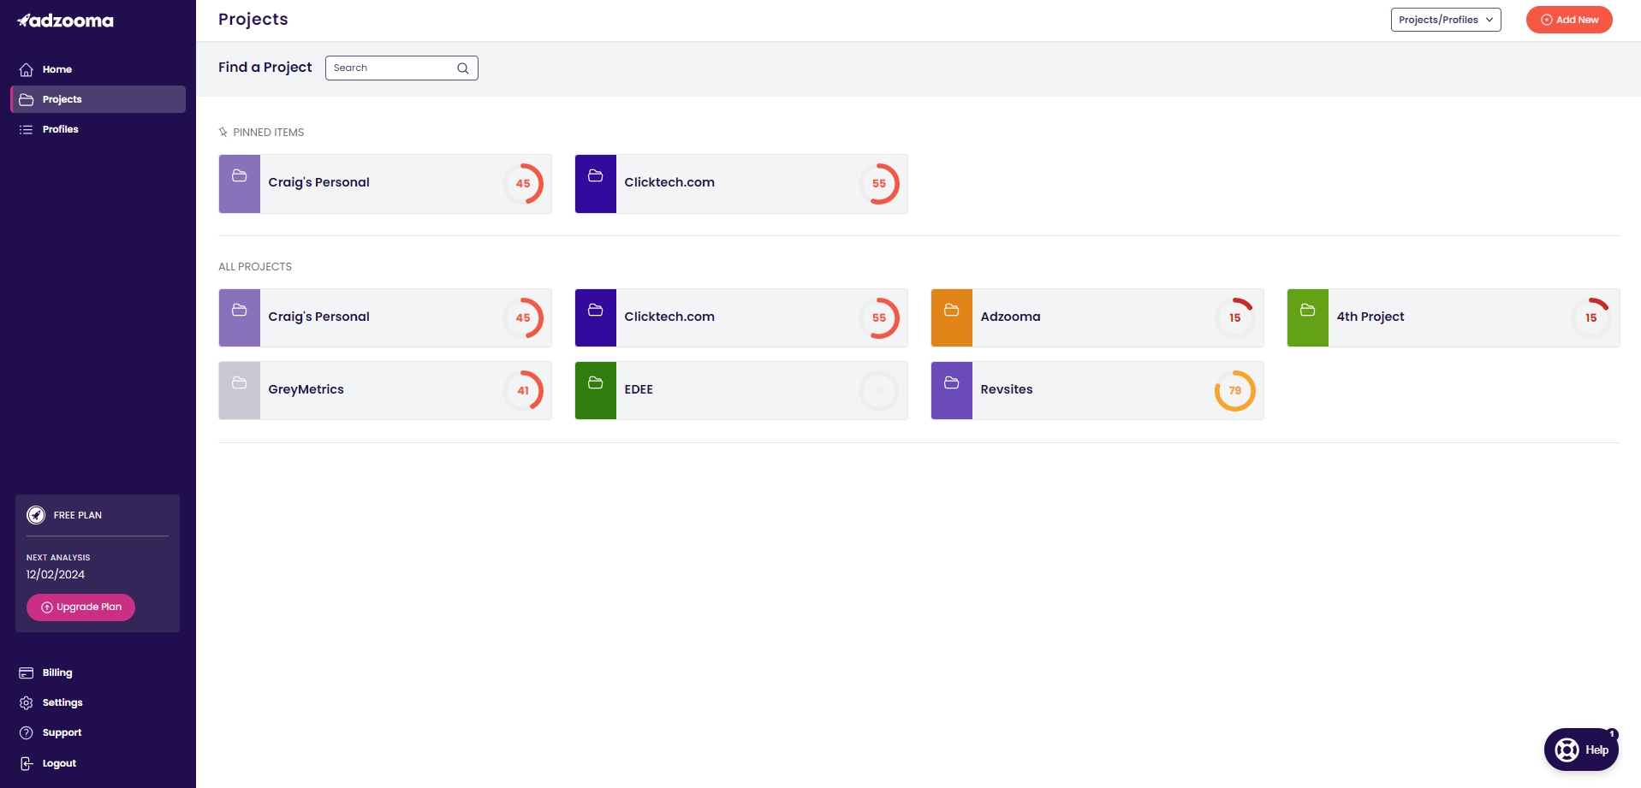This screenshot has width=1641, height=788.
Task: Click the PINNED ITEMS heading
Action: pyautogui.click(x=269, y=133)
